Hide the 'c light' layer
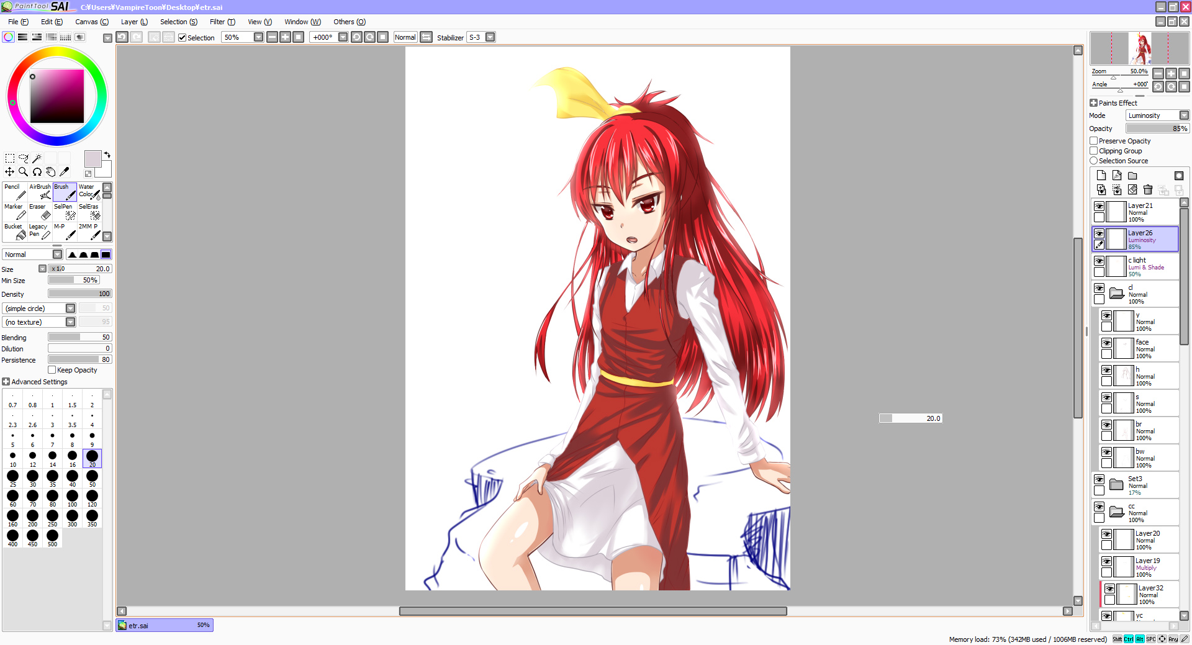 coord(1099,261)
